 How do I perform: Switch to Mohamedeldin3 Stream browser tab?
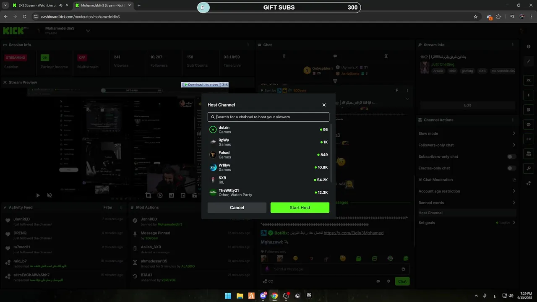[x=100, y=5]
